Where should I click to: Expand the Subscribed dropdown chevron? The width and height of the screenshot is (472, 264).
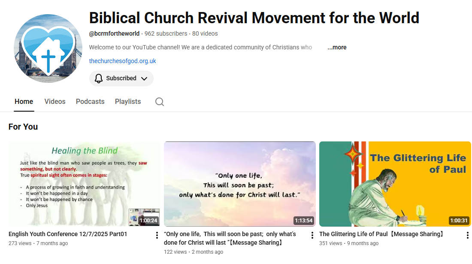[144, 79]
